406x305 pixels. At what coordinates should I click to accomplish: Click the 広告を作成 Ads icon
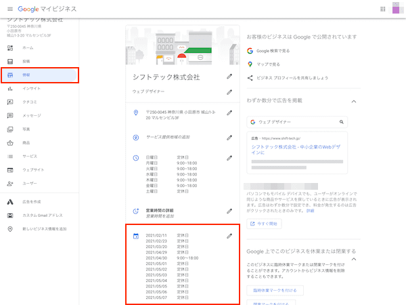(x=10, y=202)
